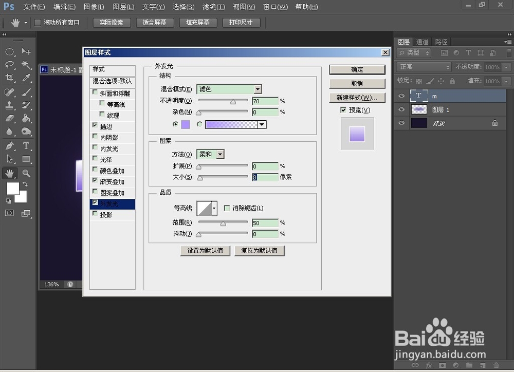514x372 pixels.
Task: Select the Elliptical Marquee tool
Action: pos(9,52)
